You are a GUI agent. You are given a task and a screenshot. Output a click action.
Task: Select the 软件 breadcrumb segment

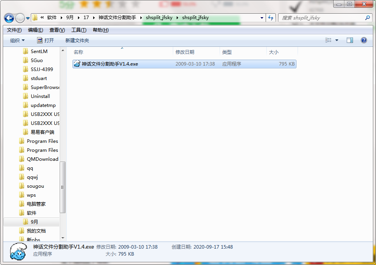click(x=52, y=18)
